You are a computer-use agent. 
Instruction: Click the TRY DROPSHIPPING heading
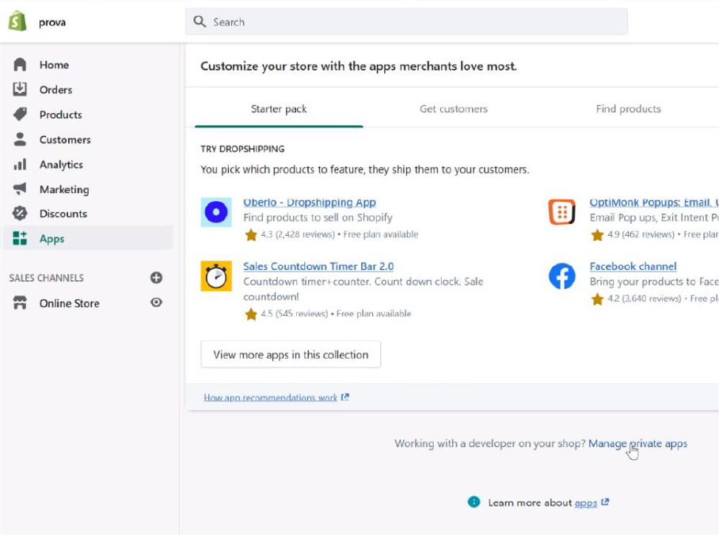(242, 149)
